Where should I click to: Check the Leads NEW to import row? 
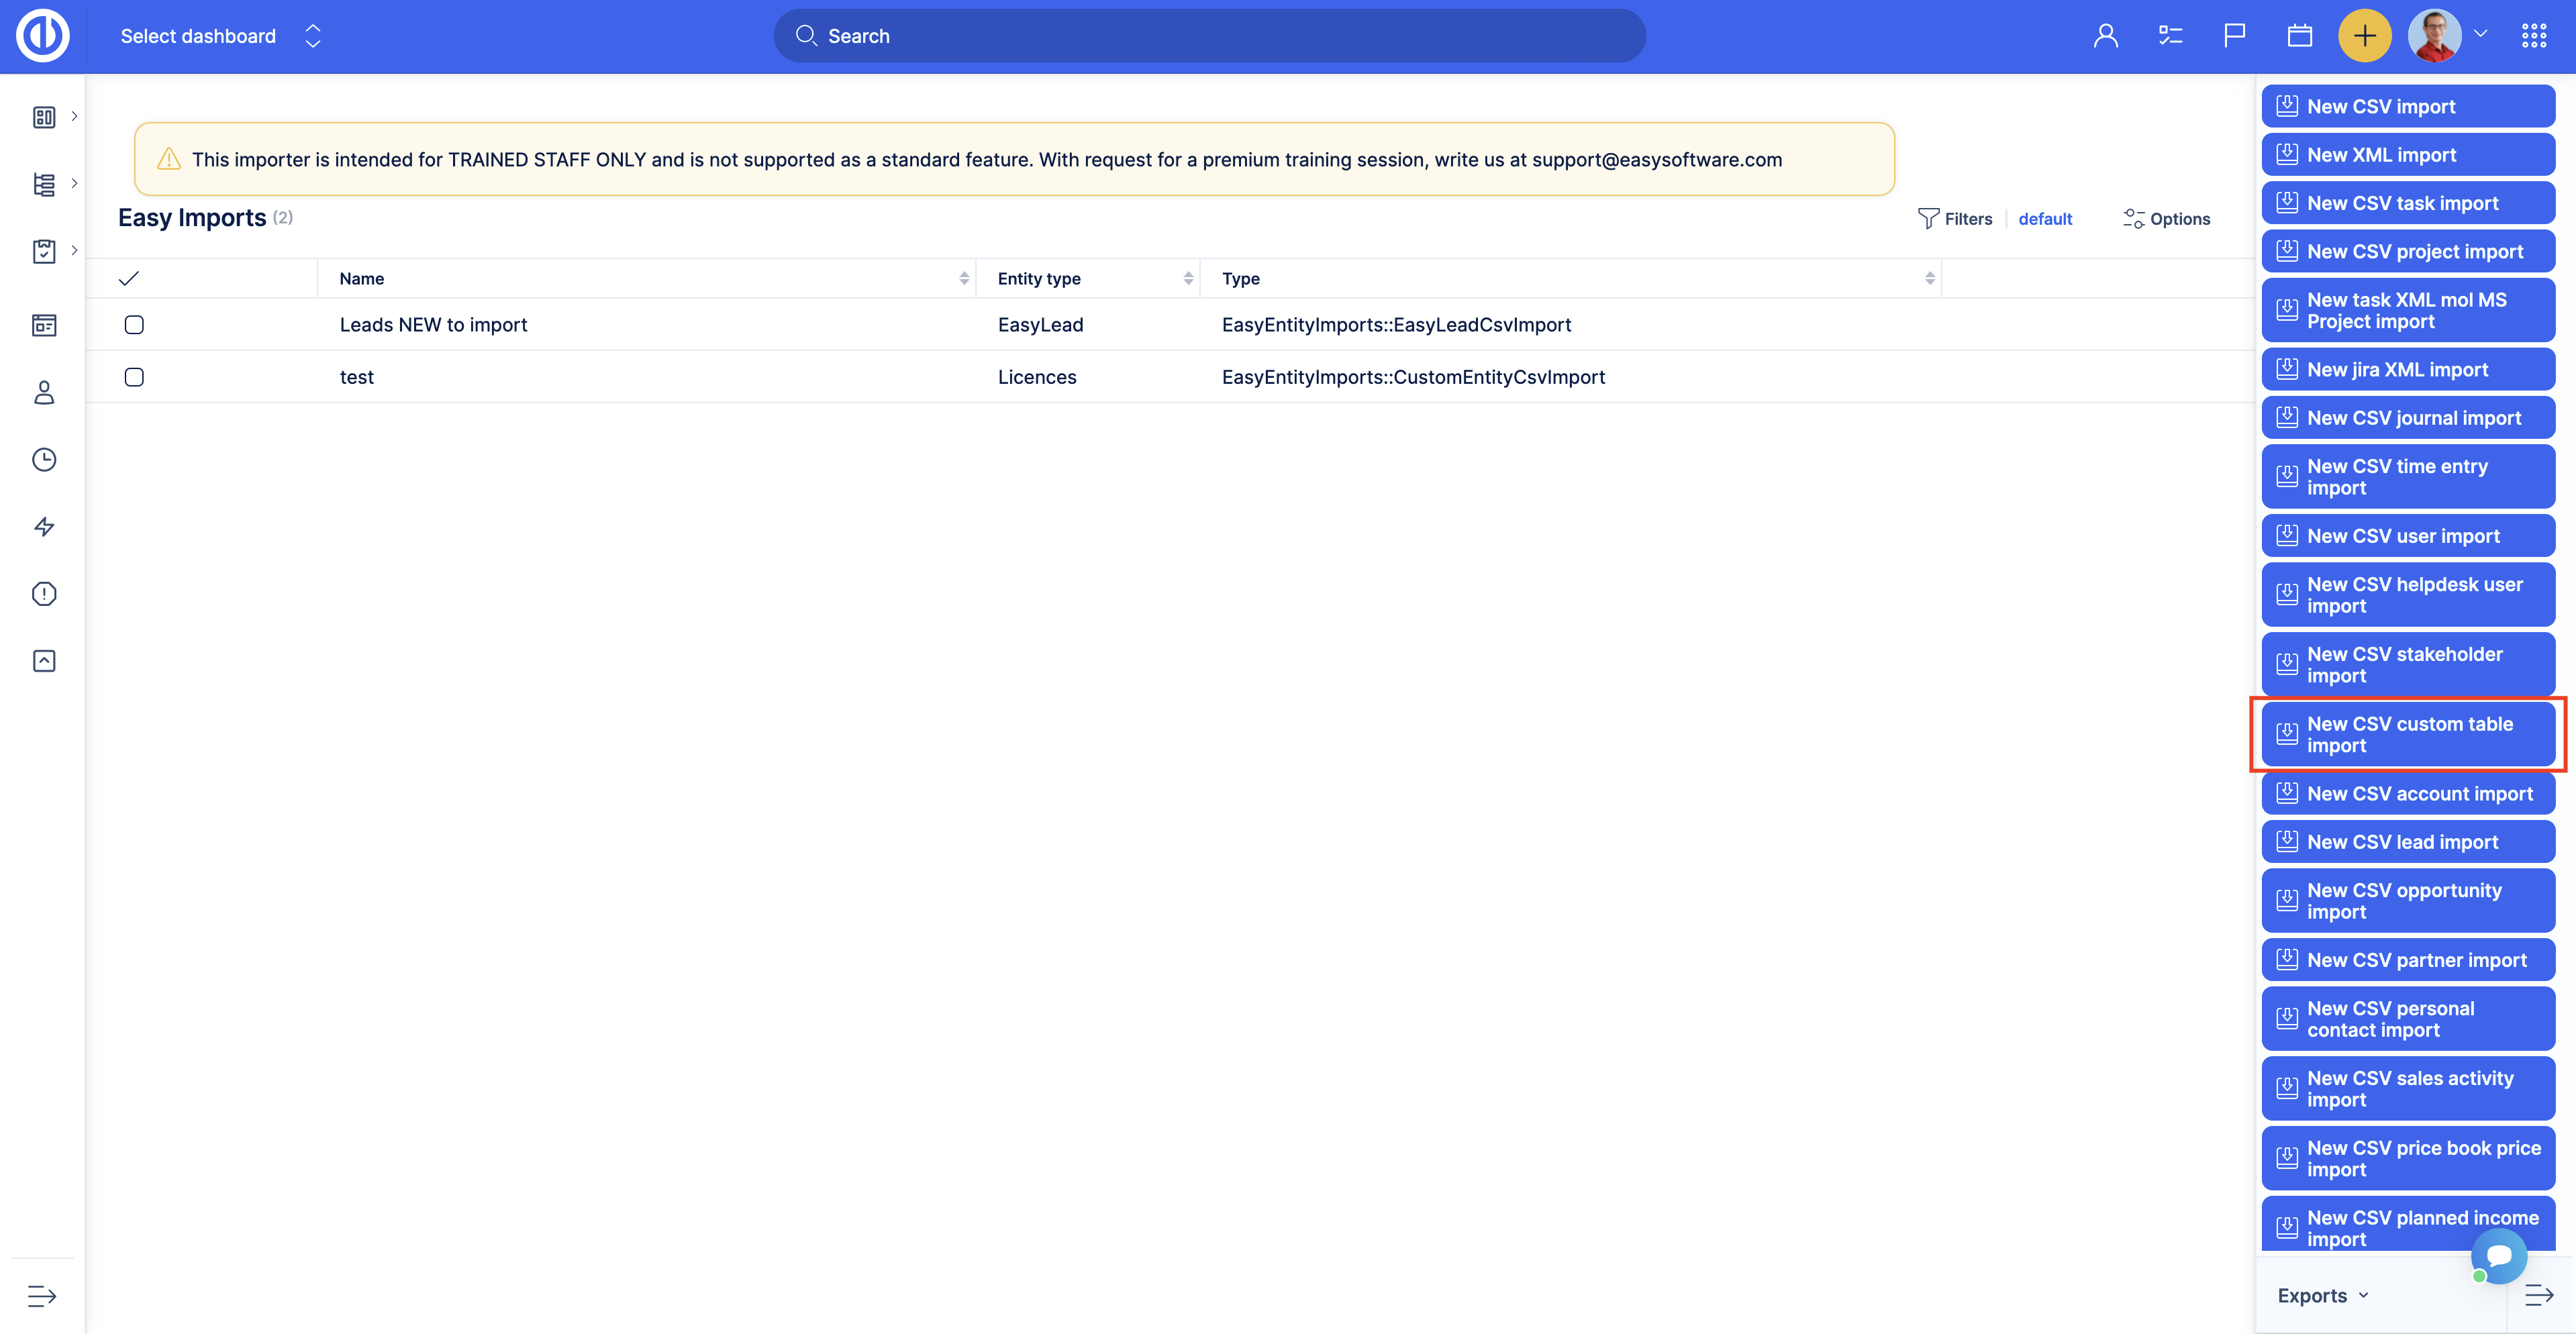click(134, 325)
